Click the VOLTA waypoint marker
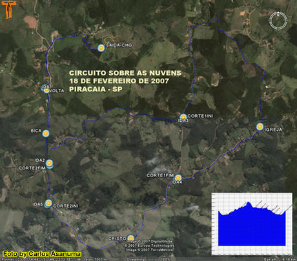297x261 pixels. coord(46,89)
